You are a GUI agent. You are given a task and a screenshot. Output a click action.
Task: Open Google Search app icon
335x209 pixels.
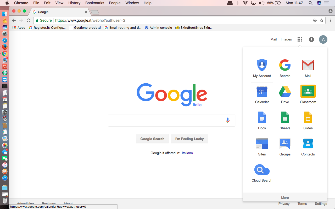coord(285,68)
